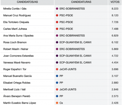122x105 pixels.
Task: Select candidate Elia Tortolero Orejuela
Action: click(x=16, y=22)
